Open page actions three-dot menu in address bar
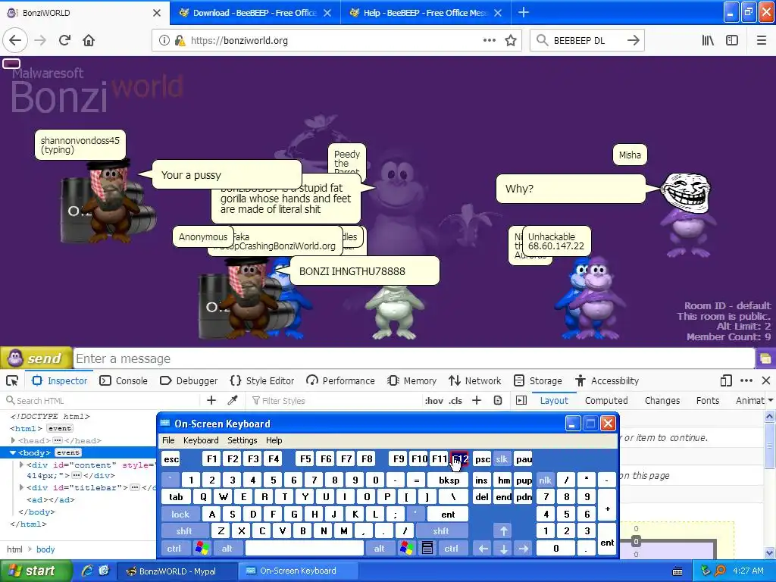The image size is (776, 582). tap(489, 41)
